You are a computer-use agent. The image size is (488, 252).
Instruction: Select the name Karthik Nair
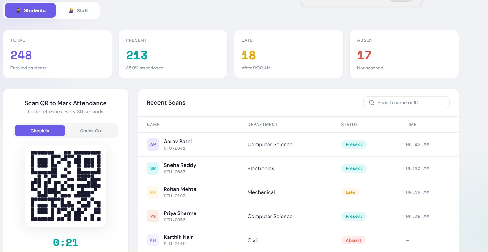pos(178,237)
